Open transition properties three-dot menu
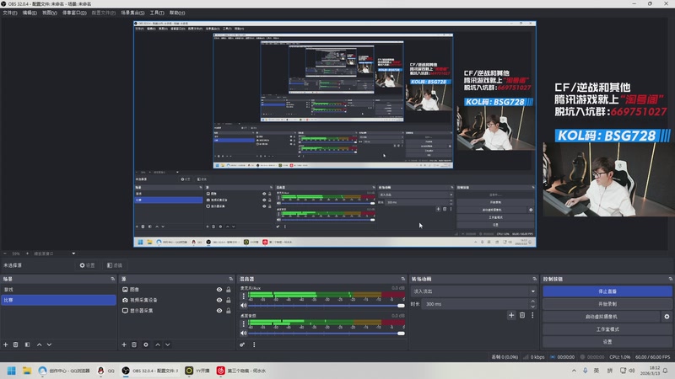 [x=532, y=315]
